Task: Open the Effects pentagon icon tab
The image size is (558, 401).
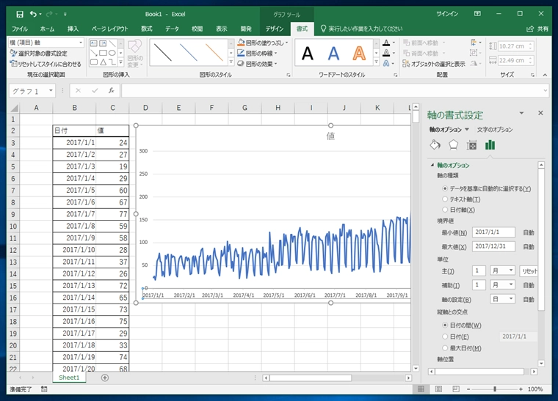Action: (453, 144)
